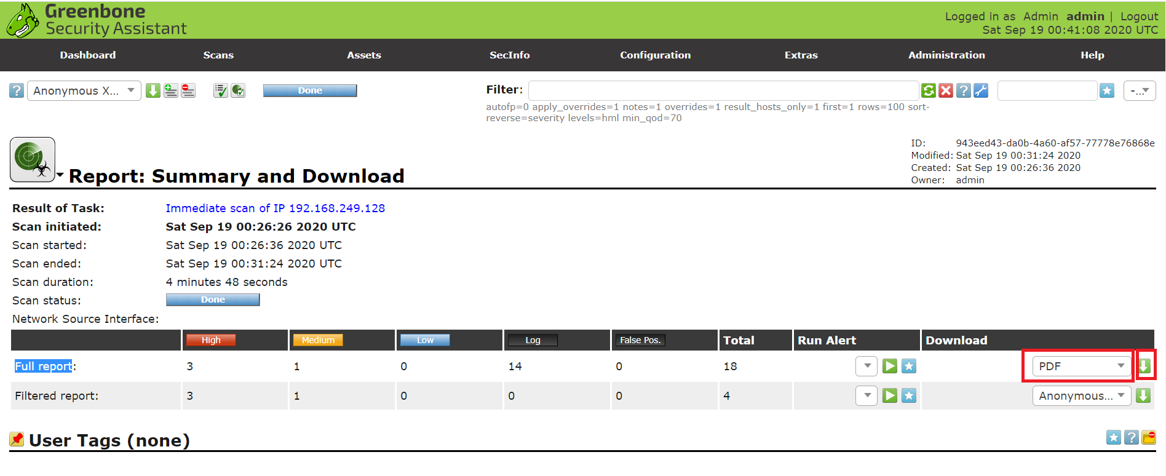Click the False Pos. header label
This screenshot has width=1166, height=476.
coord(640,340)
